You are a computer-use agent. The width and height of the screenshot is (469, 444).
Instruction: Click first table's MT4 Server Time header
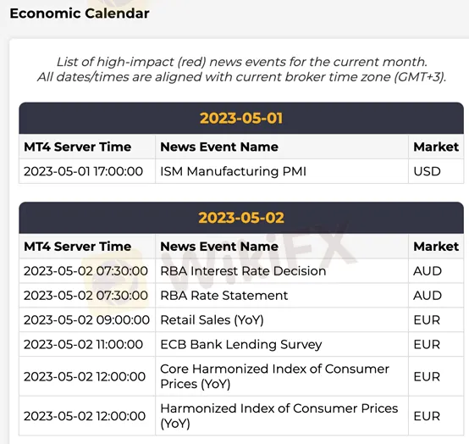point(78,147)
